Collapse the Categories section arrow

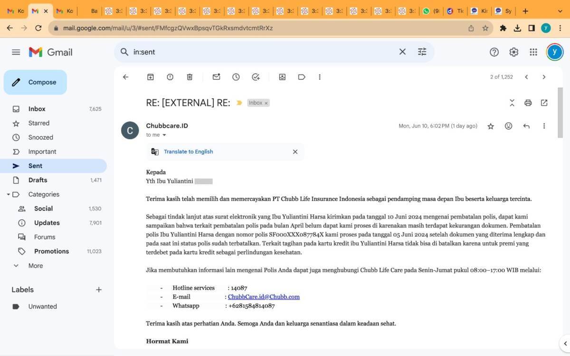tap(8, 195)
